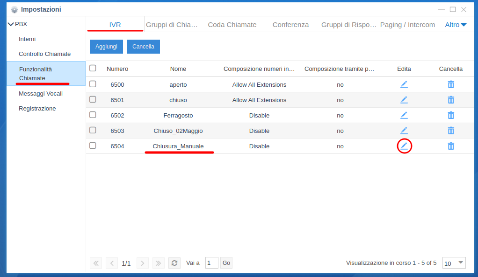
Task: Edit the Ferragosto IVR entry
Action: tap(404, 115)
